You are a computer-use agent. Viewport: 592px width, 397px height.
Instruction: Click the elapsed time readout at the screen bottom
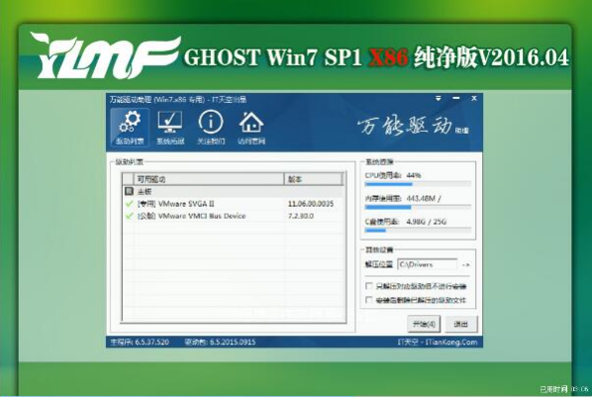(x=563, y=389)
